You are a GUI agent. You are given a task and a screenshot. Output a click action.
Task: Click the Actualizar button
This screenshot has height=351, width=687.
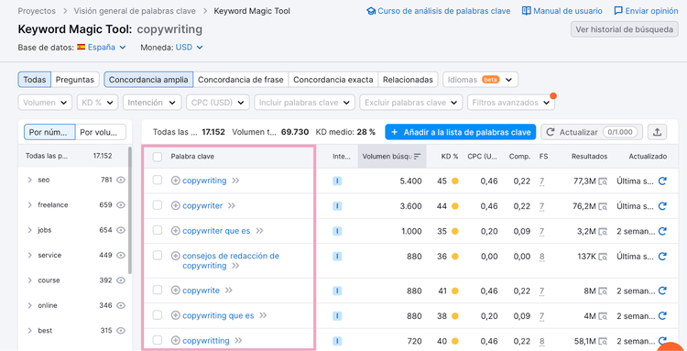pos(592,132)
